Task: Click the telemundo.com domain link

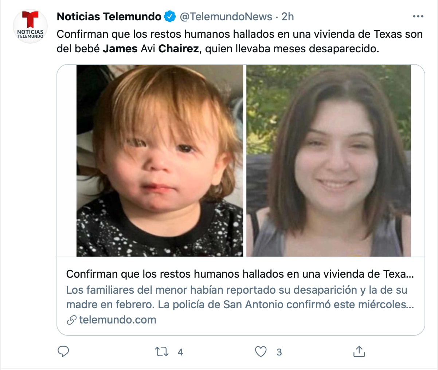Action: (x=117, y=320)
